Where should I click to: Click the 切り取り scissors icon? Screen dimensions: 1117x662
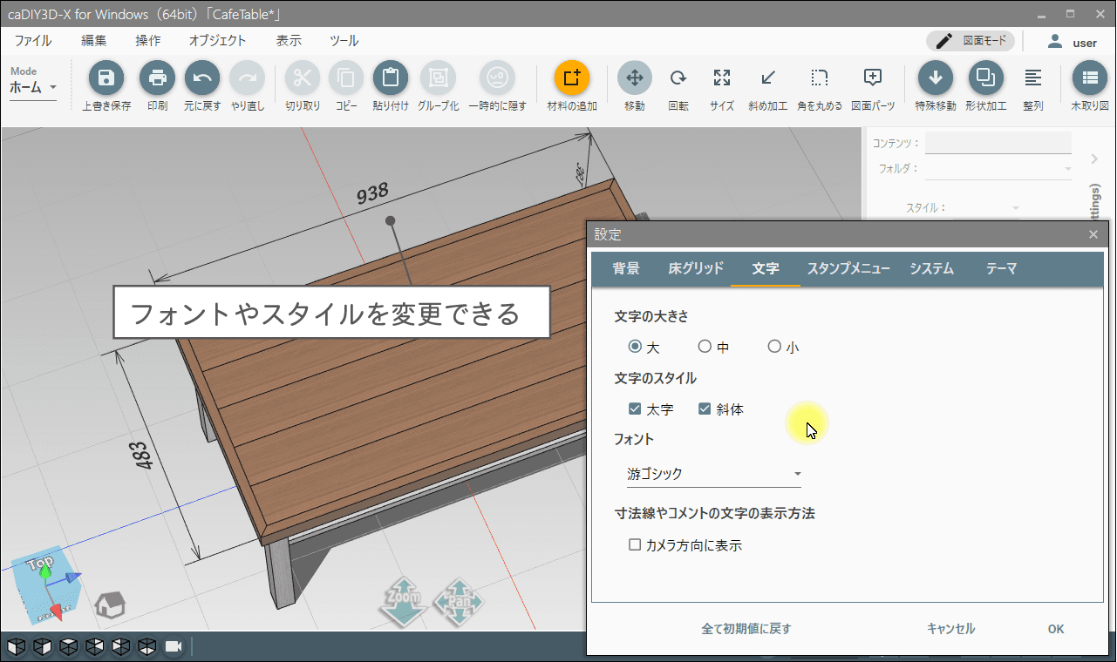point(303,78)
